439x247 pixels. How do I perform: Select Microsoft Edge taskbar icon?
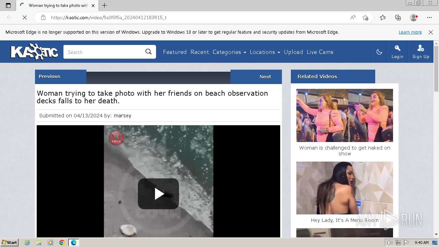[x=74, y=243]
